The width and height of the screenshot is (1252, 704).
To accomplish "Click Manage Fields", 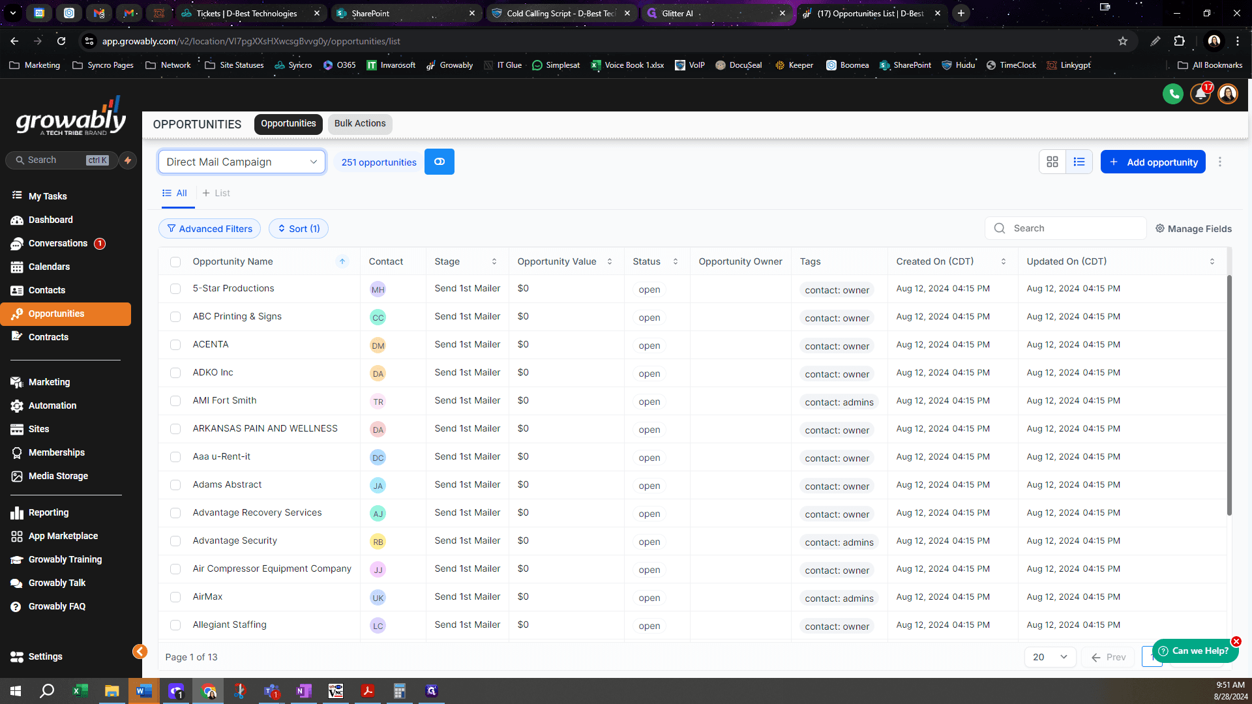I will pos(1193,229).
